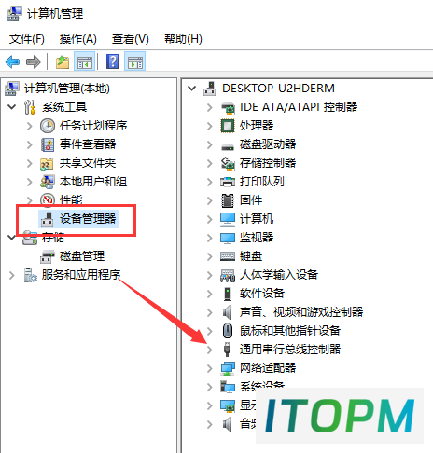Select 事件查看器 in the tree

pyautogui.click(x=88, y=144)
